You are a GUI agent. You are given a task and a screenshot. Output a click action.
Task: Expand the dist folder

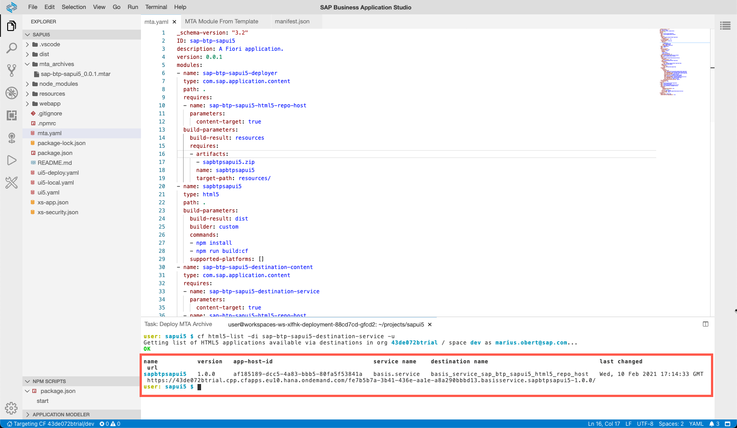(28, 54)
